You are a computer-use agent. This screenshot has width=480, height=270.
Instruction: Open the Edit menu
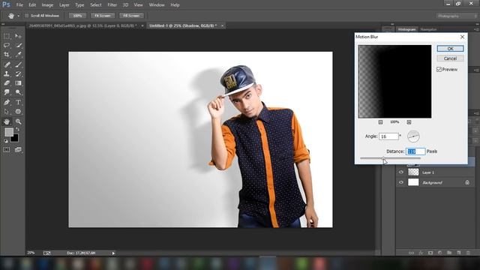(32, 5)
